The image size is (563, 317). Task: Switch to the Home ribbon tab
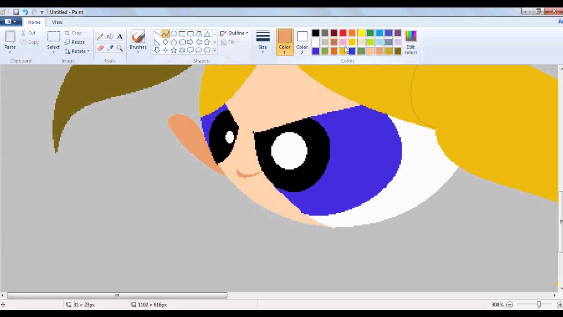[x=34, y=22]
